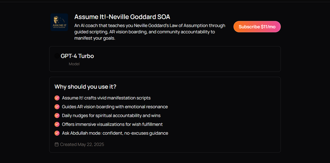Click the check icon beside AR vision boarding
This screenshot has height=163, width=330.
(x=57, y=107)
